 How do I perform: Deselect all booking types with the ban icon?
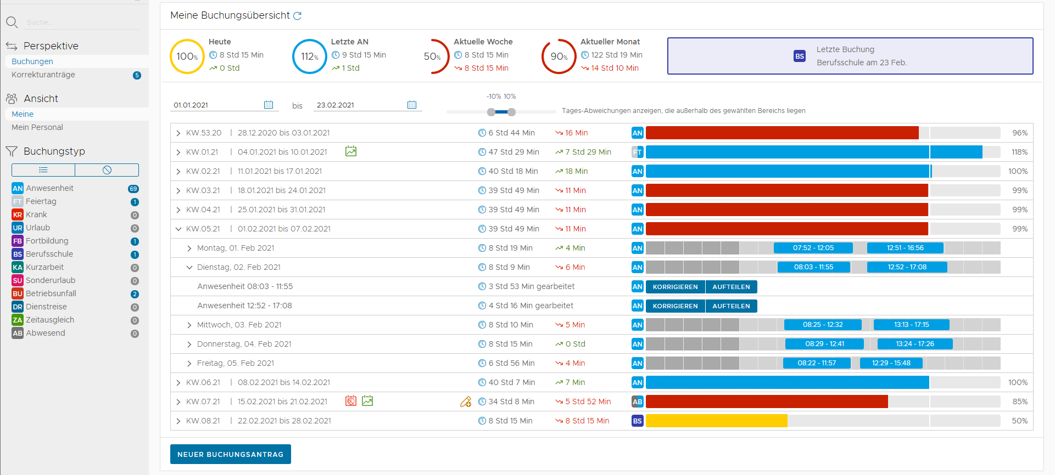(107, 170)
